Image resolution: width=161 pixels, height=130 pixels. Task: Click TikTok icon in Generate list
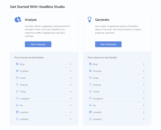[90, 91]
